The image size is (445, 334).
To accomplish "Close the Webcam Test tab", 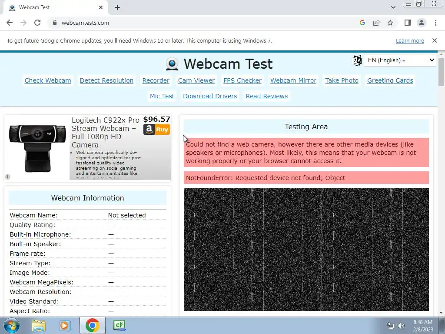I will tap(101, 7).
